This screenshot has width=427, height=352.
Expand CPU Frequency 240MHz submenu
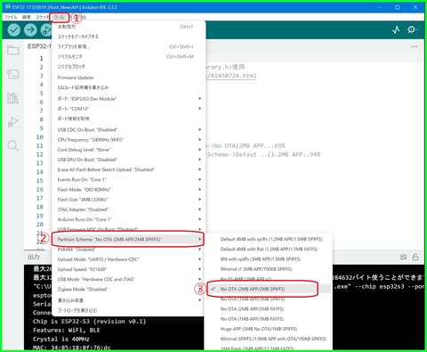[x=128, y=140]
